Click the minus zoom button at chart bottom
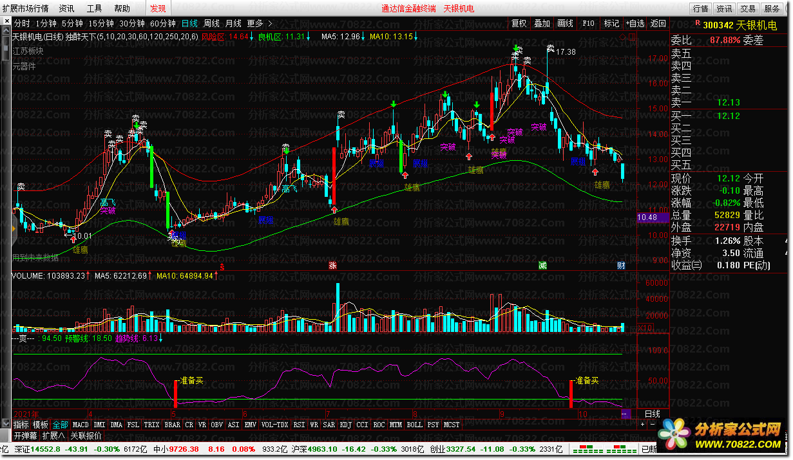Screen dimensions: 793x460 [x=652, y=425]
